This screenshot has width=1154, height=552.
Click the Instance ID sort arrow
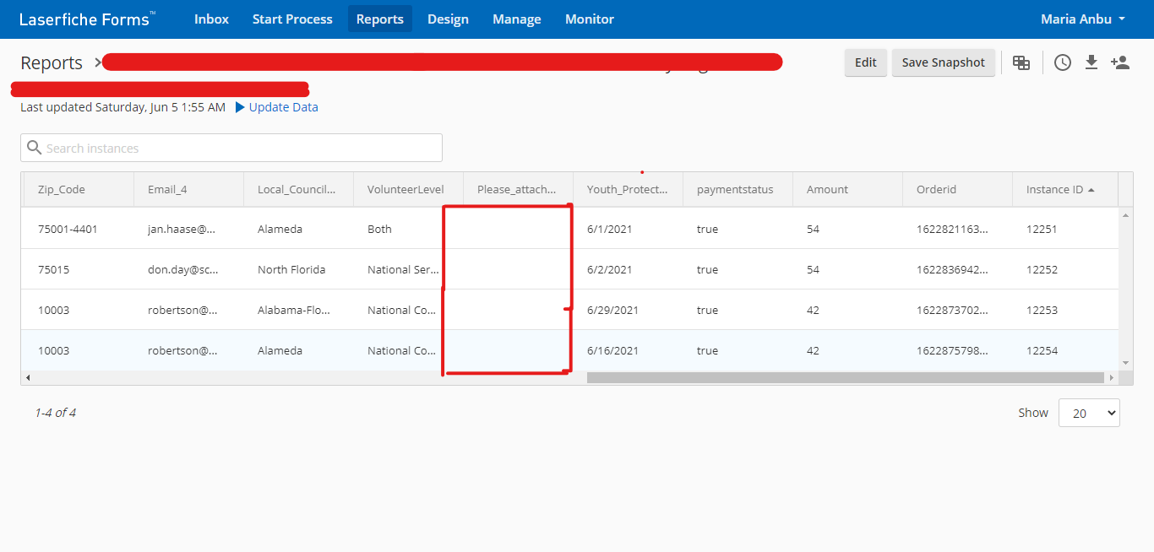coord(1091,190)
